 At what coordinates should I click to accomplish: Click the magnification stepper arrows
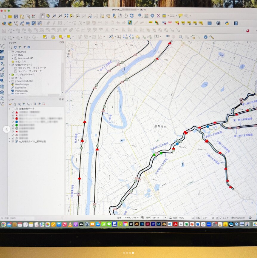tap(193, 218)
